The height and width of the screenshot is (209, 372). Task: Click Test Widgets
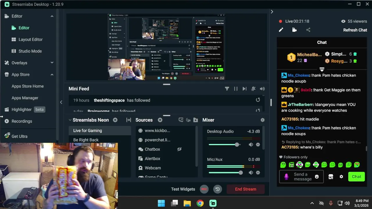[183, 189]
